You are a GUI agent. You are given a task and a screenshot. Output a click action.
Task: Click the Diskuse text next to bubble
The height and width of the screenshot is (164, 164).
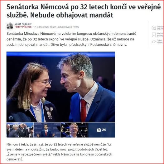coord(160,27)
